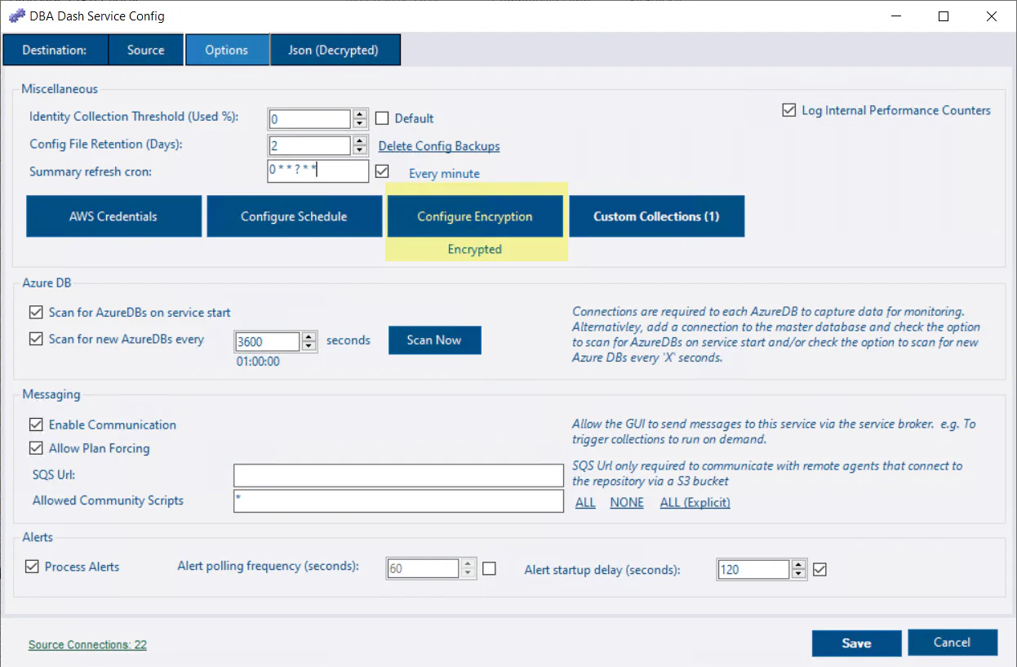Switch to the Source tab
The width and height of the screenshot is (1017, 667).
pyautogui.click(x=145, y=50)
